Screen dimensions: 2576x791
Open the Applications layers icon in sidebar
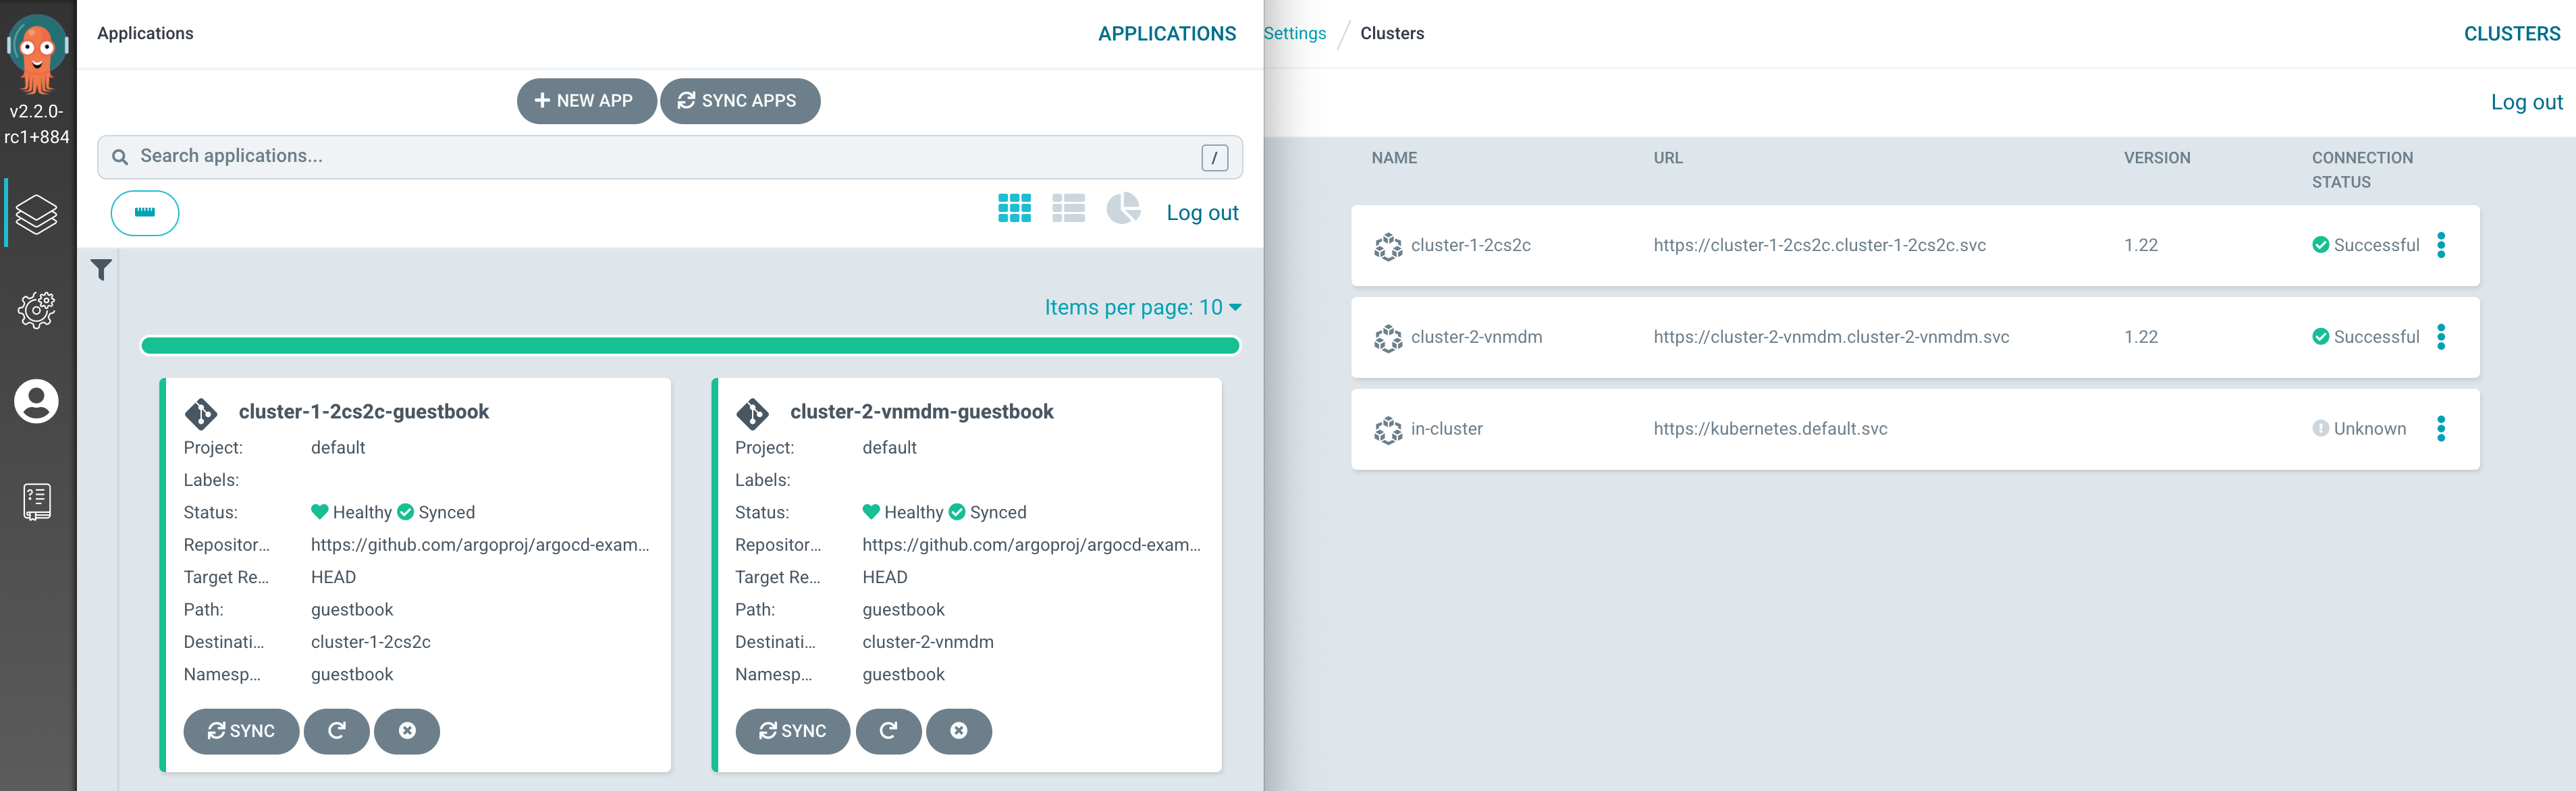(x=37, y=214)
